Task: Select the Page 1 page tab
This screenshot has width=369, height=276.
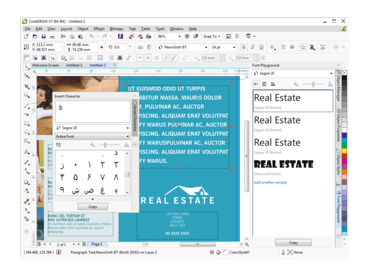Action: (97, 244)
